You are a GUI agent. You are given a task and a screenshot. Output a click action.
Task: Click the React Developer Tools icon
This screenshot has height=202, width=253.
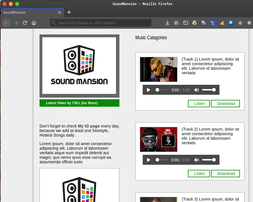click(249, 23)
